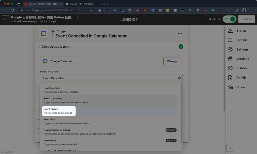Click the browser address bar URL
The height and width of the screenshot is (154, 257).
(50, 10)
